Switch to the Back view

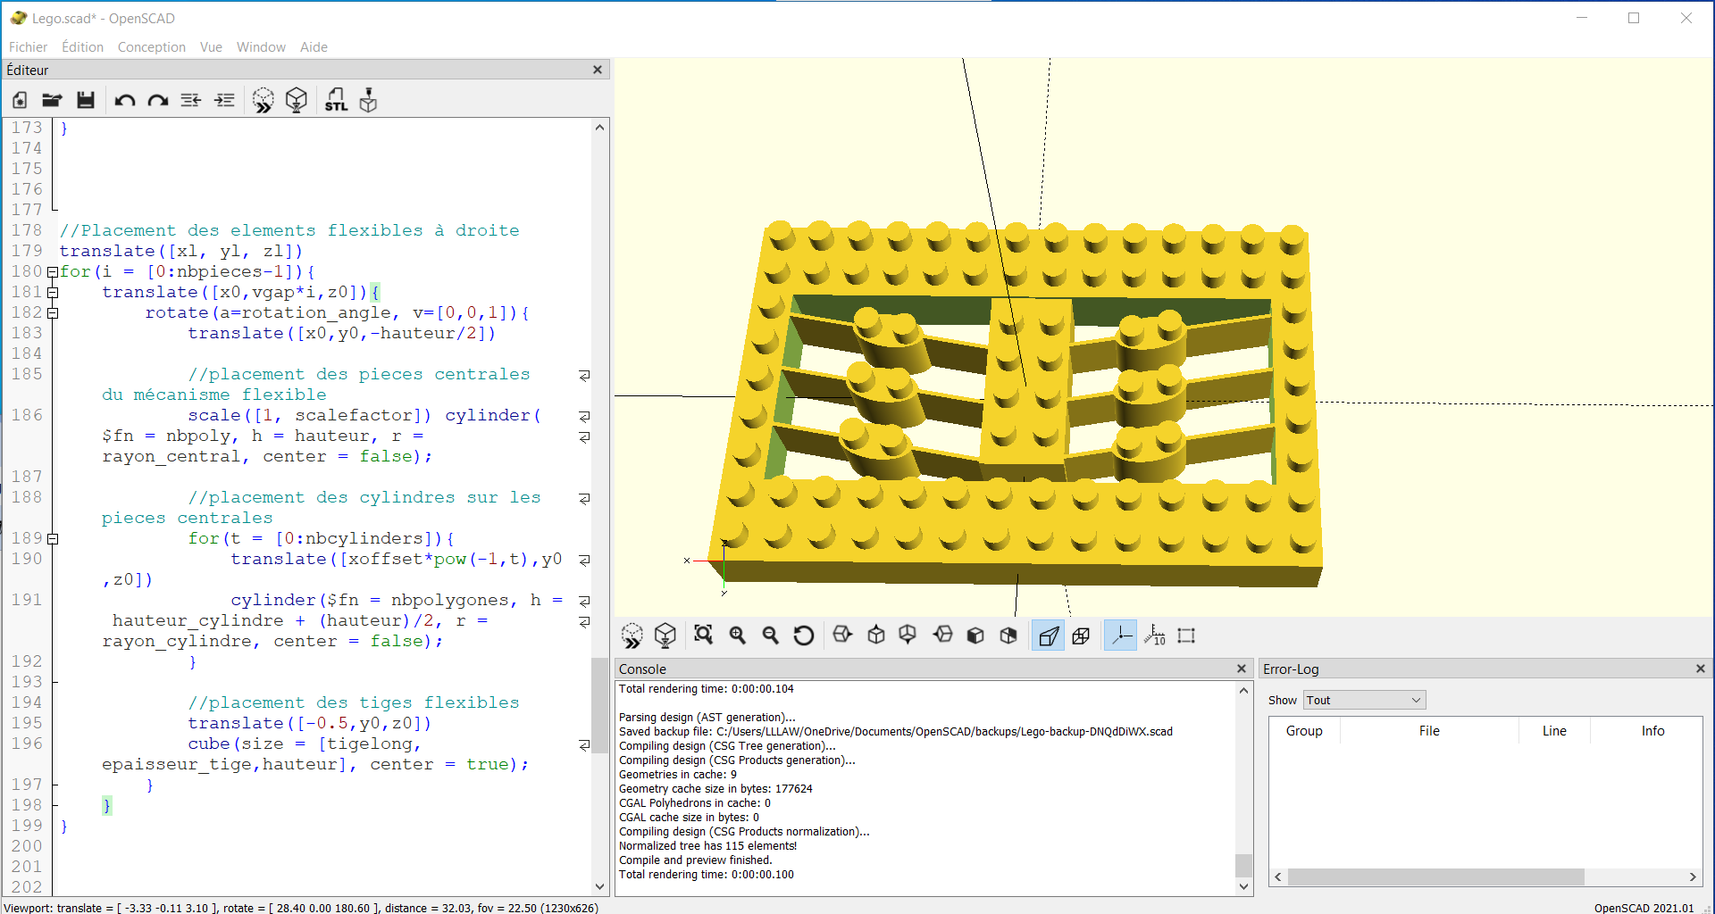point(1008,636)
